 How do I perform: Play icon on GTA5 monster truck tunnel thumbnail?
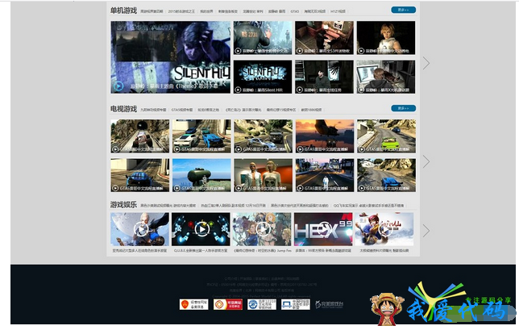(115, 149)
